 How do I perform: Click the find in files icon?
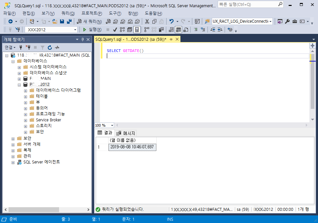click(207, 21)
